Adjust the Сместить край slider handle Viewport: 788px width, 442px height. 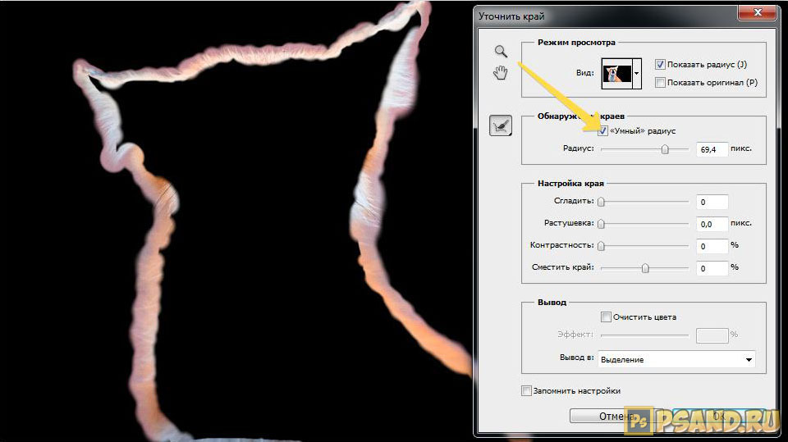coord(645,268)
